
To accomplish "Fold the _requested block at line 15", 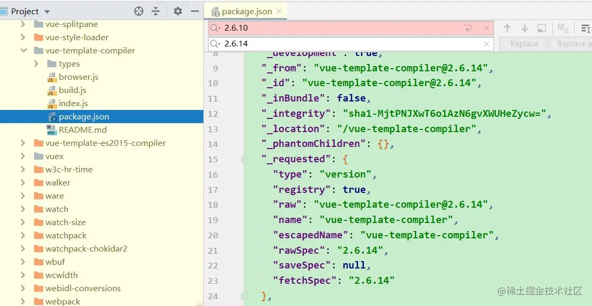I will click(x=244, y=160).
